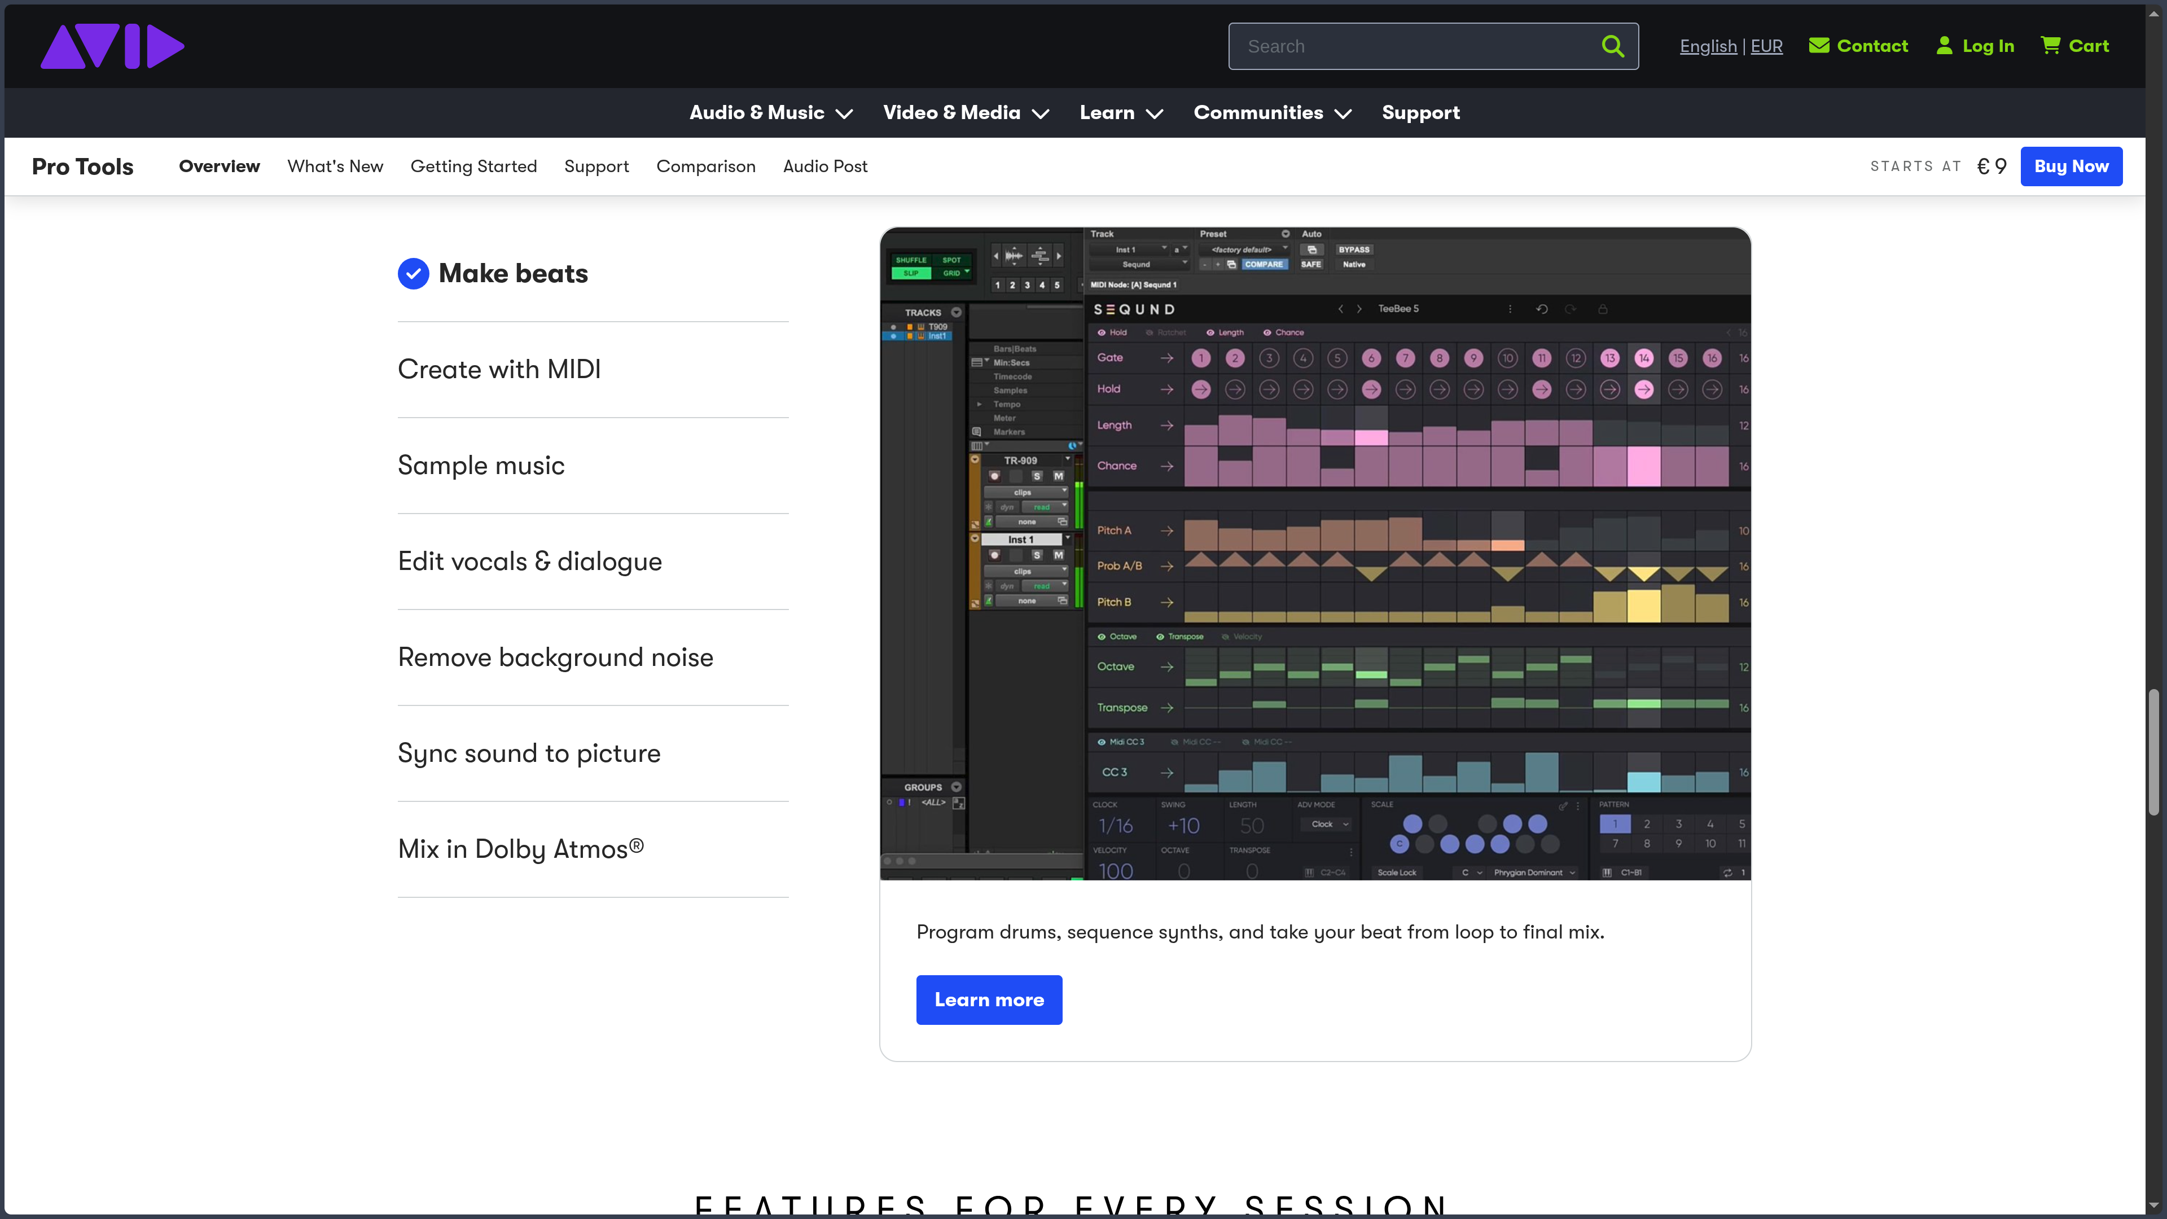Click the scrollbar down arrow
The width and height of the screenshot is (2167, 1219).
2153,1205
